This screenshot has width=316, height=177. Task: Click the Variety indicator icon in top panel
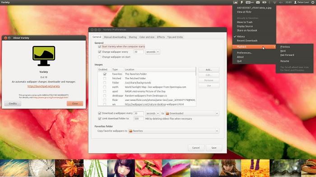click(235, 2)
